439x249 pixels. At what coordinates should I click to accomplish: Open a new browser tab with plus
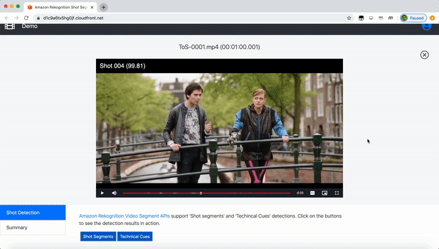tap(104, 8)
